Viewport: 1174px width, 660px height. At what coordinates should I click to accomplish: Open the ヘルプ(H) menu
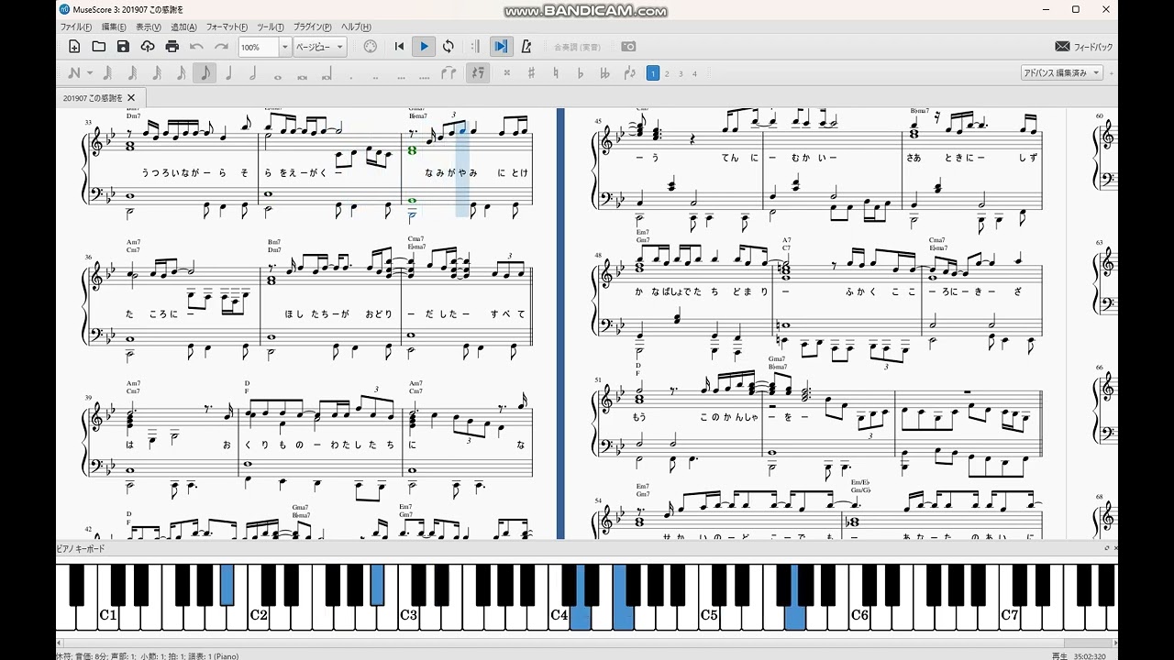(356, 27)
